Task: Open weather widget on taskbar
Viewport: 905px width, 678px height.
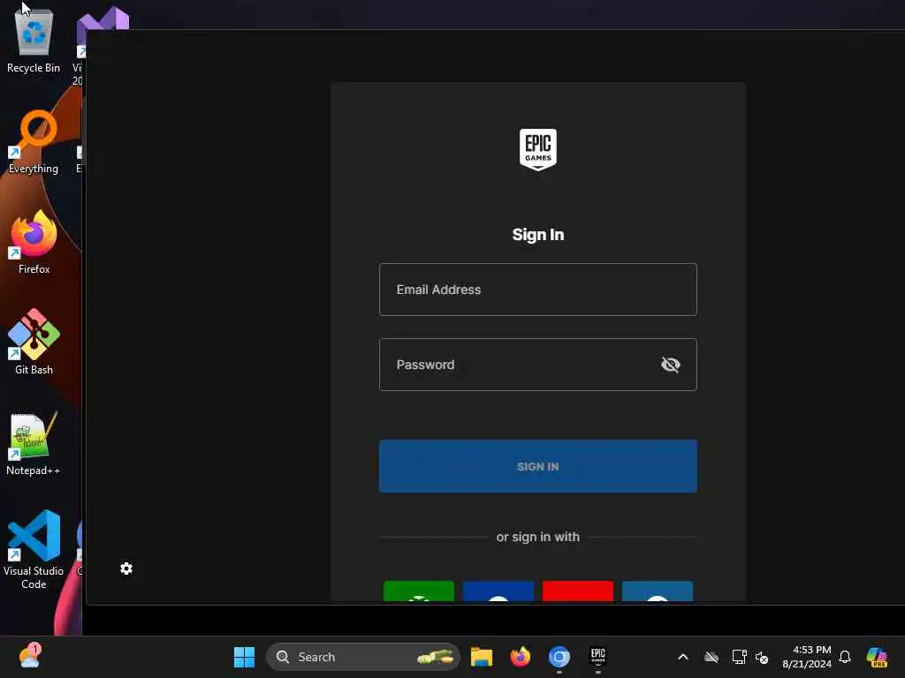Action: coord(29,657)
